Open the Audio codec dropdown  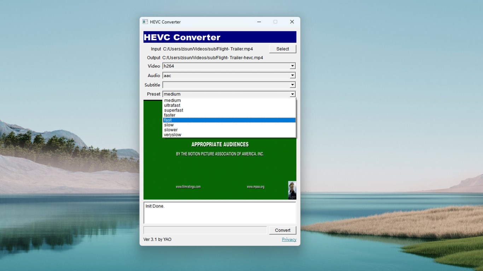[x=292, y=75]
